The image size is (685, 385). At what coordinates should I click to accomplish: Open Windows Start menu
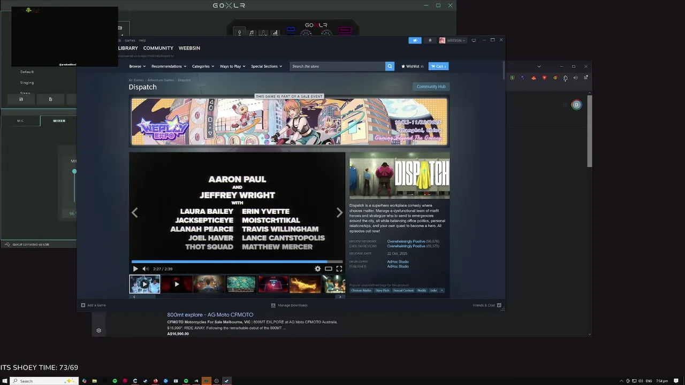(4, 381)
